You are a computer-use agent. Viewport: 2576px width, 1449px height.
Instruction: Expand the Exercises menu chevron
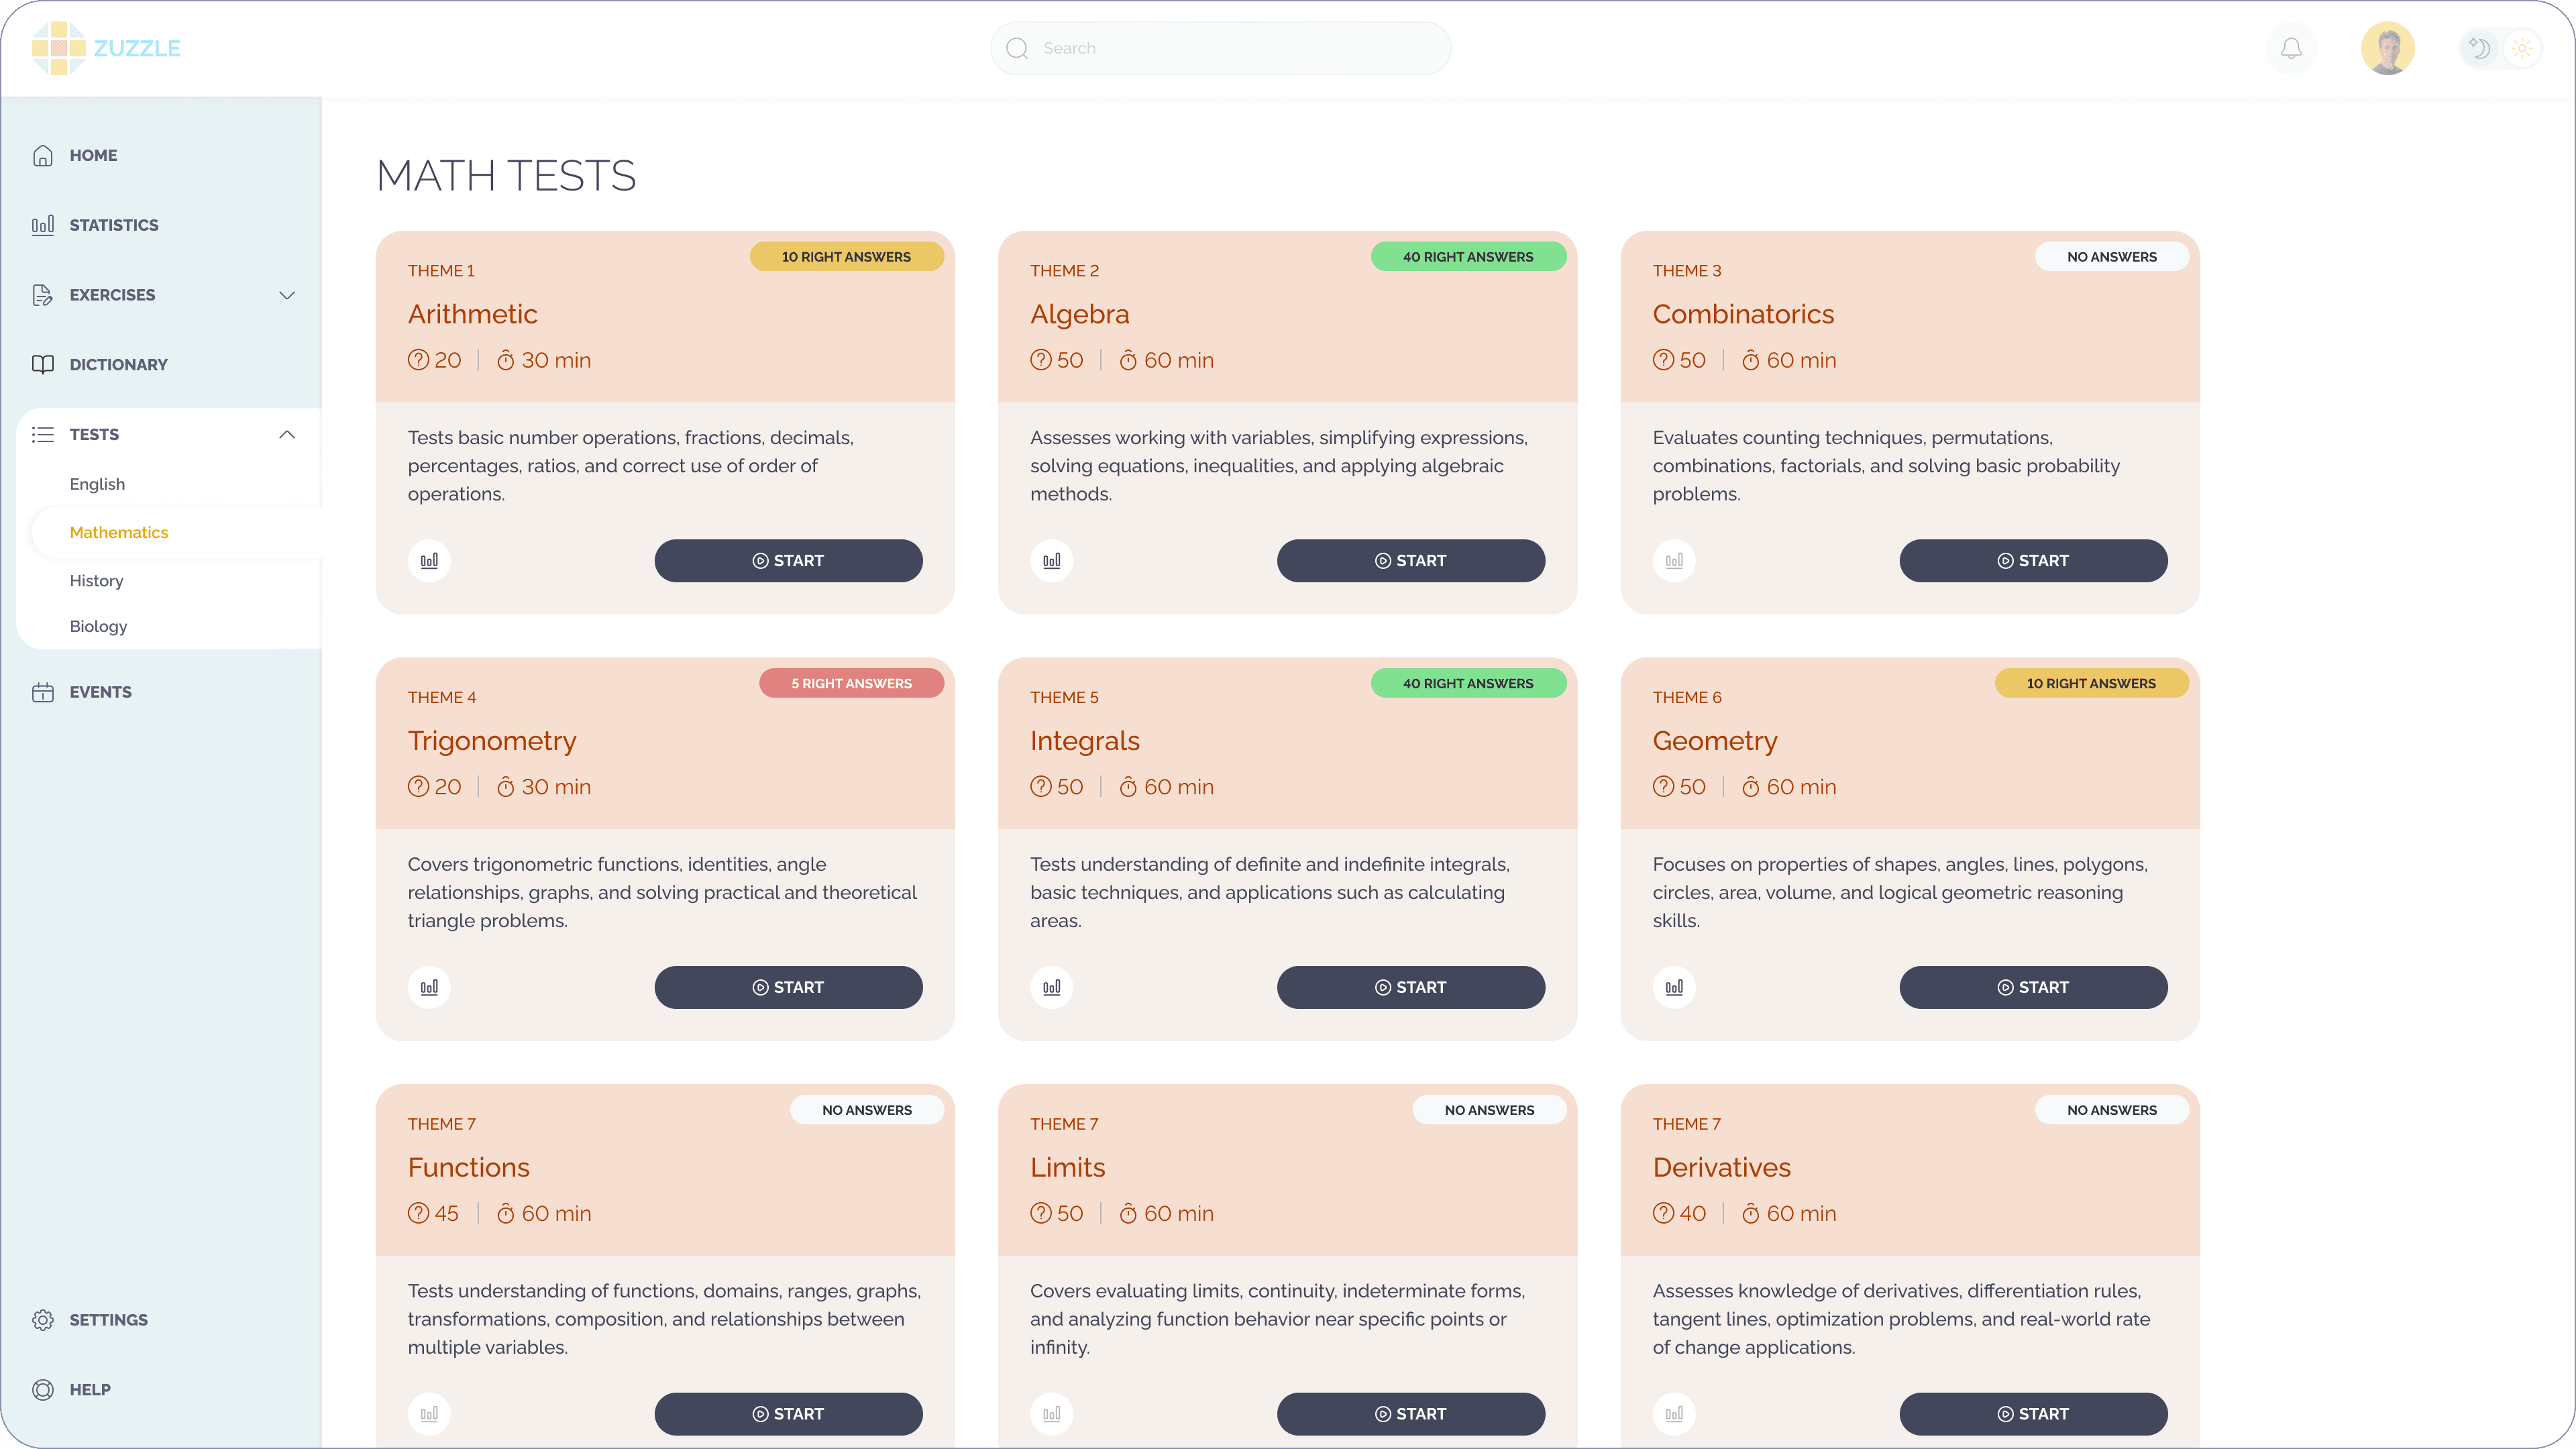tap(287, 295)
